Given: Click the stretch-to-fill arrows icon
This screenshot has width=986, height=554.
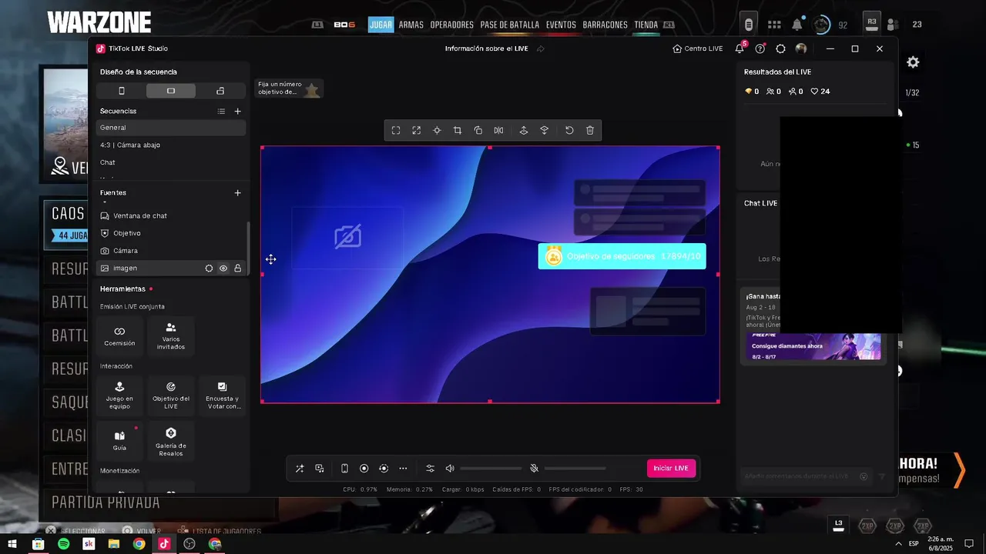Looking at the screenshot, I should point(417,131).
